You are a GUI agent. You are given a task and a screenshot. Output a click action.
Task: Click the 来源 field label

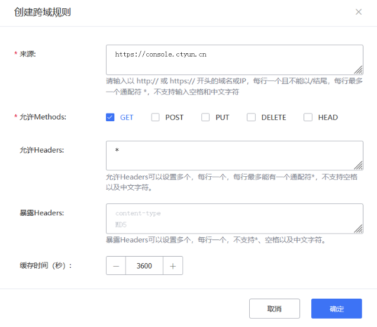pyautogui.click(x=28, y=54)
